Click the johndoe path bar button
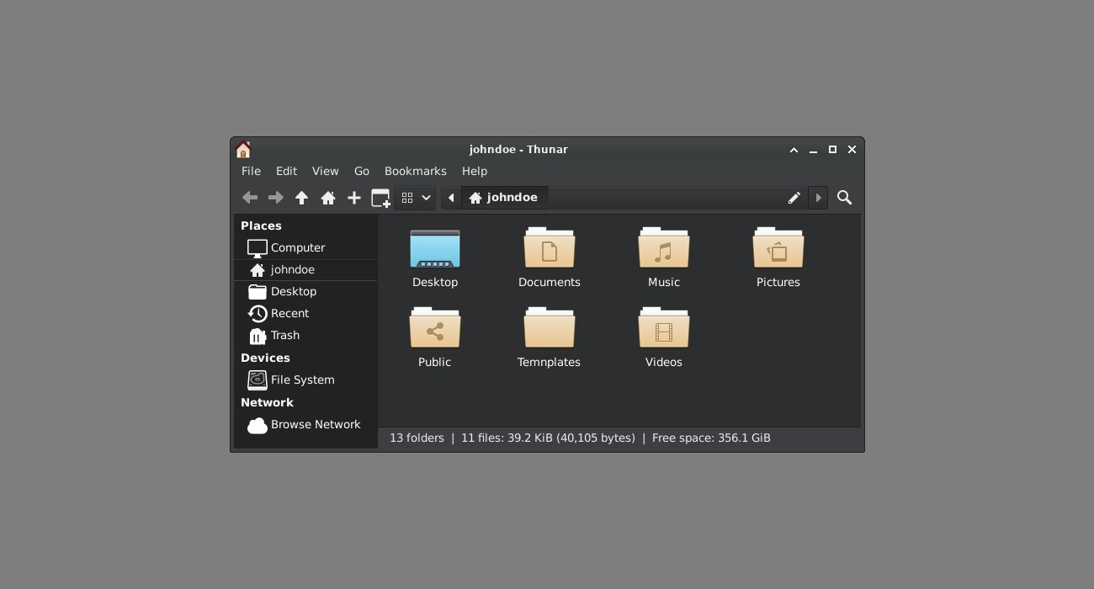The image size is (1094, 589). pyautogui.click(x=504, y=198)
